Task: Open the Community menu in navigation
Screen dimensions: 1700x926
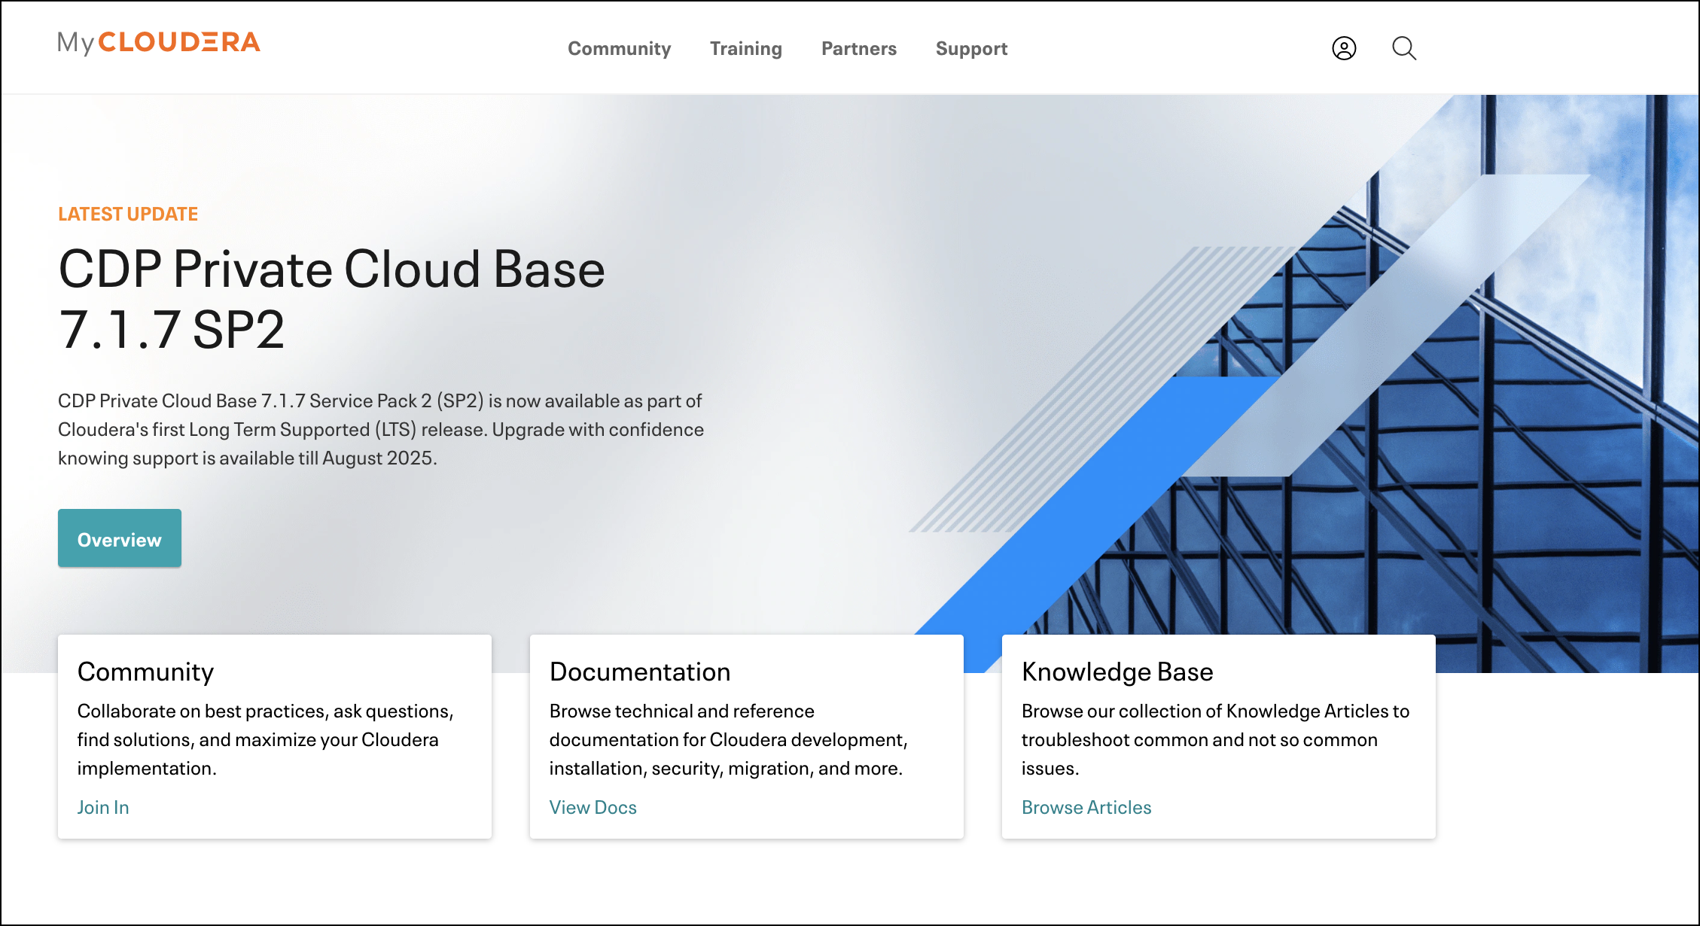Action: [619, 49]
